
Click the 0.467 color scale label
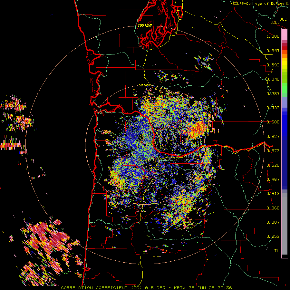273,179
